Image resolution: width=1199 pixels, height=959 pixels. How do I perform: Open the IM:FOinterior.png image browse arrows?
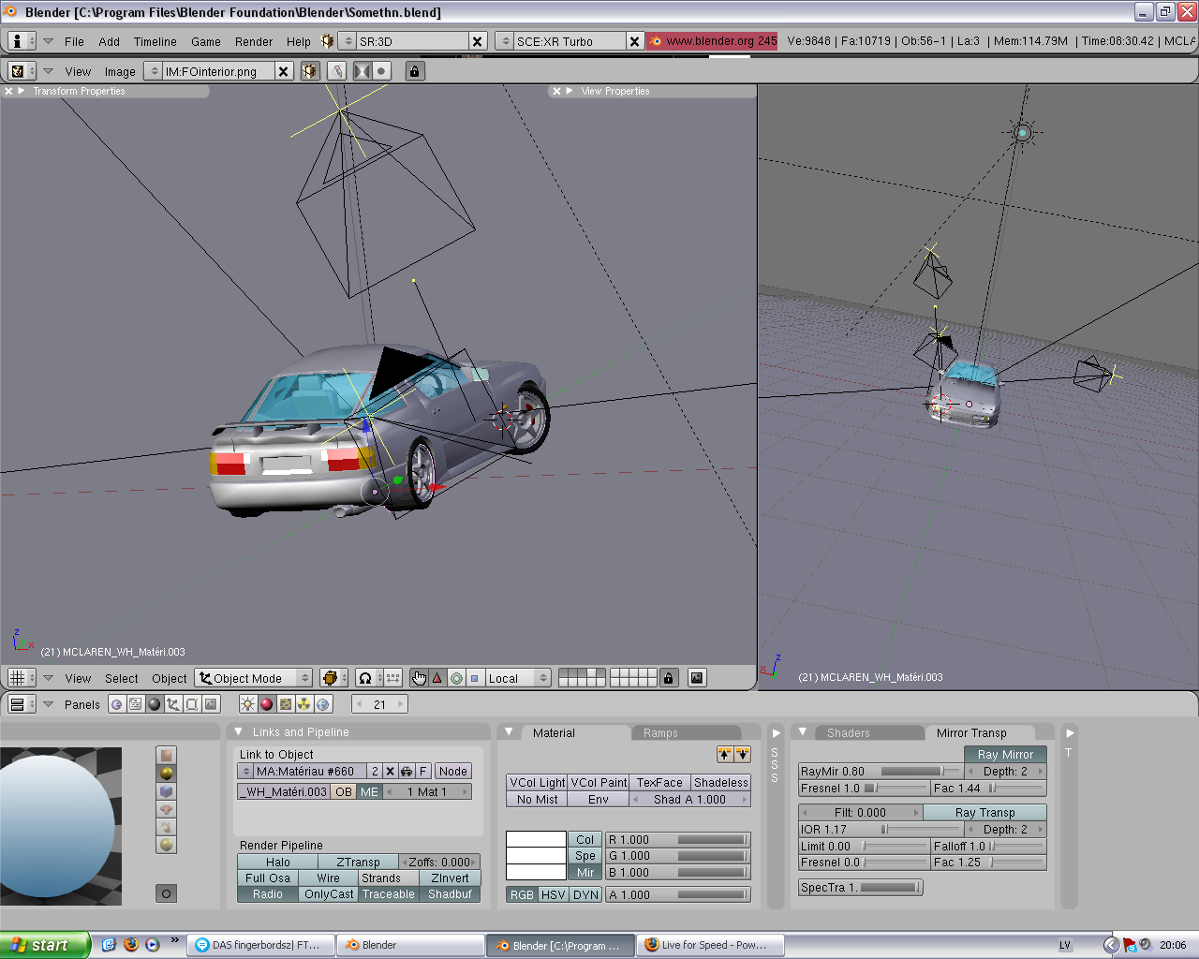155,71
